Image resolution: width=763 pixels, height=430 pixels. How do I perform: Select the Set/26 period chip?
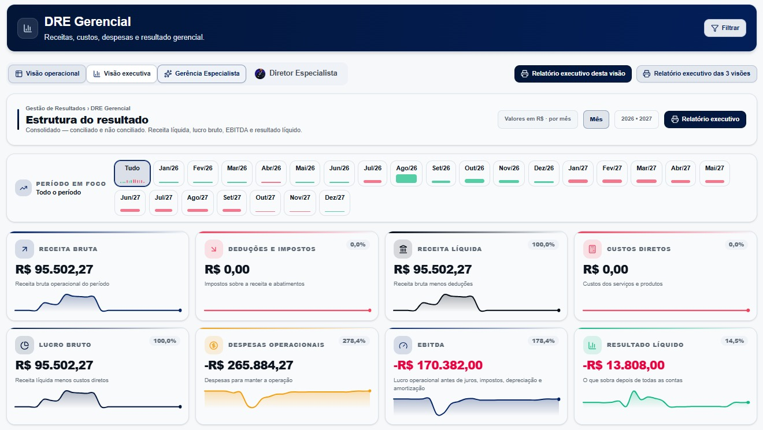pos(441,173)
